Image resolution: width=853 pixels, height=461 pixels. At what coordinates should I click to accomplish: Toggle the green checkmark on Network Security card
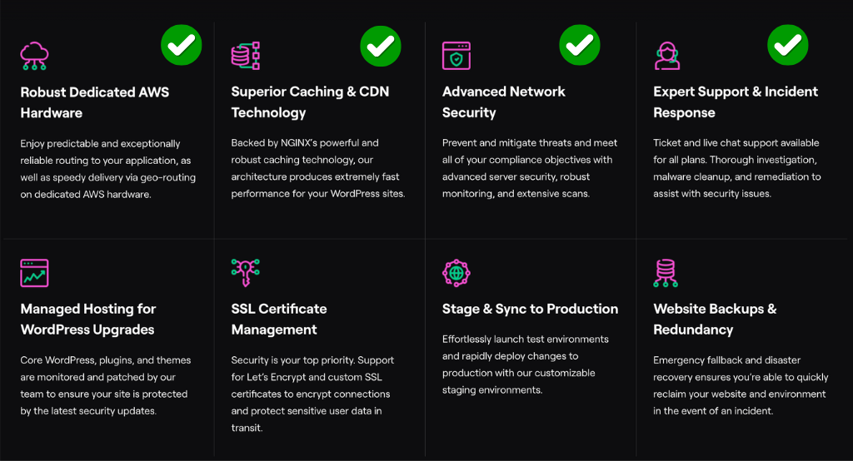(x=579, y=45)
